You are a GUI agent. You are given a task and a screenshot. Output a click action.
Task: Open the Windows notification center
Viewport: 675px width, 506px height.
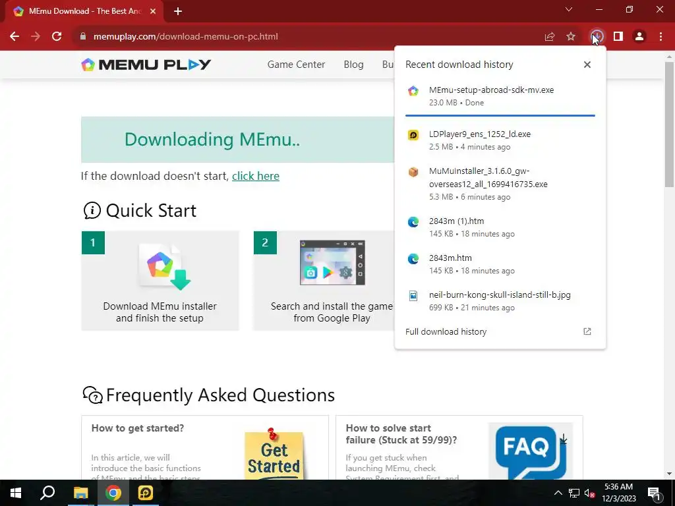click(x=654, y=493)
